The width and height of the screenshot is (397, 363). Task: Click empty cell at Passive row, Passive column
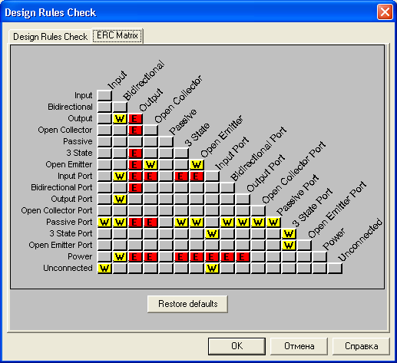pyautogui.click(x=166, y=141)
